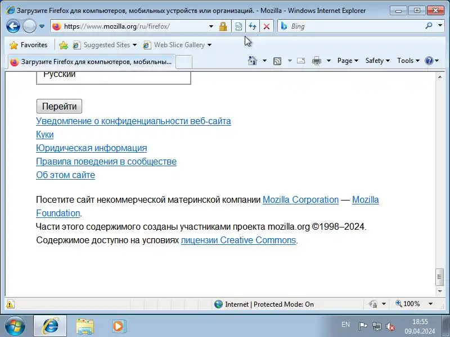Follow the Mozilla Foundation link

[365, 200]
